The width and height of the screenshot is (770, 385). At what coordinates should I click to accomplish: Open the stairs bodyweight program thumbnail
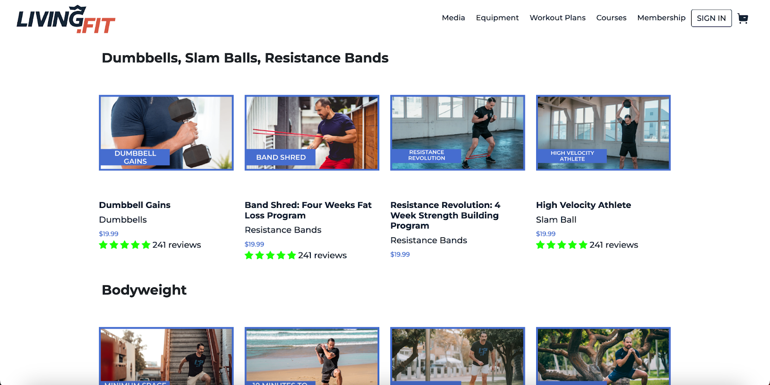(x=166, y=356)
